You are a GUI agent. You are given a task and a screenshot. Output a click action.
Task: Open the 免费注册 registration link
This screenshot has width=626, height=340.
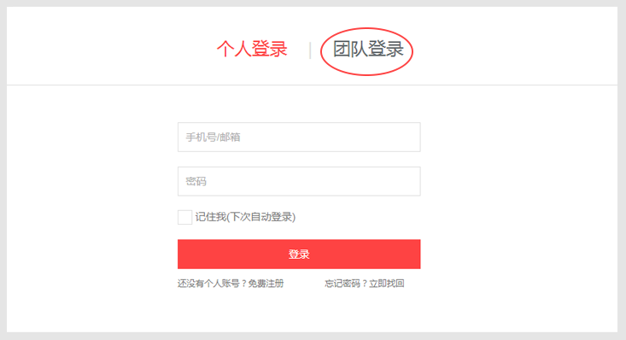(x=266, y=284)
